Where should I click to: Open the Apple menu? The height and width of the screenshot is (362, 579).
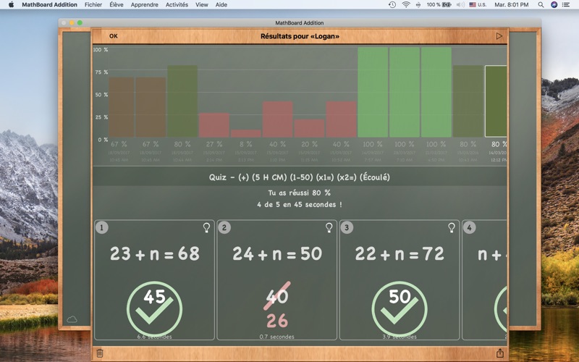click(x=11, y=5)
